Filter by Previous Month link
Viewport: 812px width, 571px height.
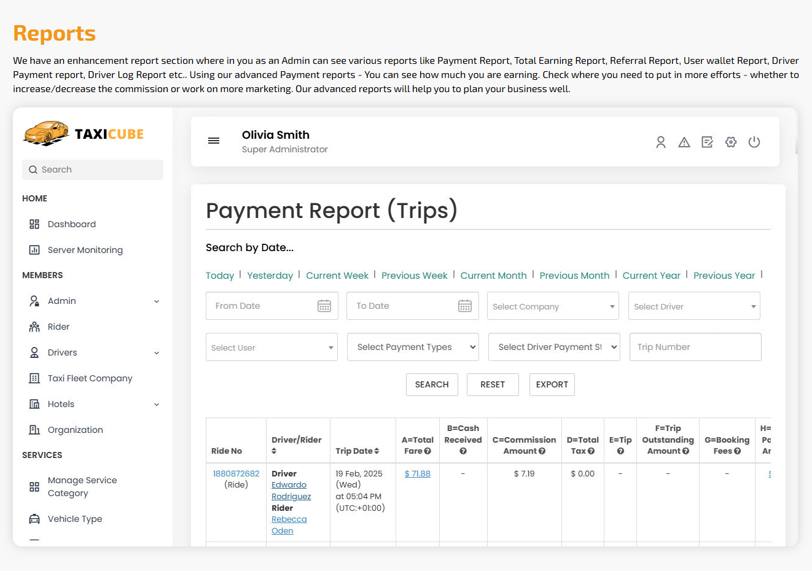pos(575,276)
